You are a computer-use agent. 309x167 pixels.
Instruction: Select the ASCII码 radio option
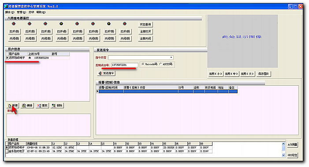pyautogui.click(x=160, y=64)
